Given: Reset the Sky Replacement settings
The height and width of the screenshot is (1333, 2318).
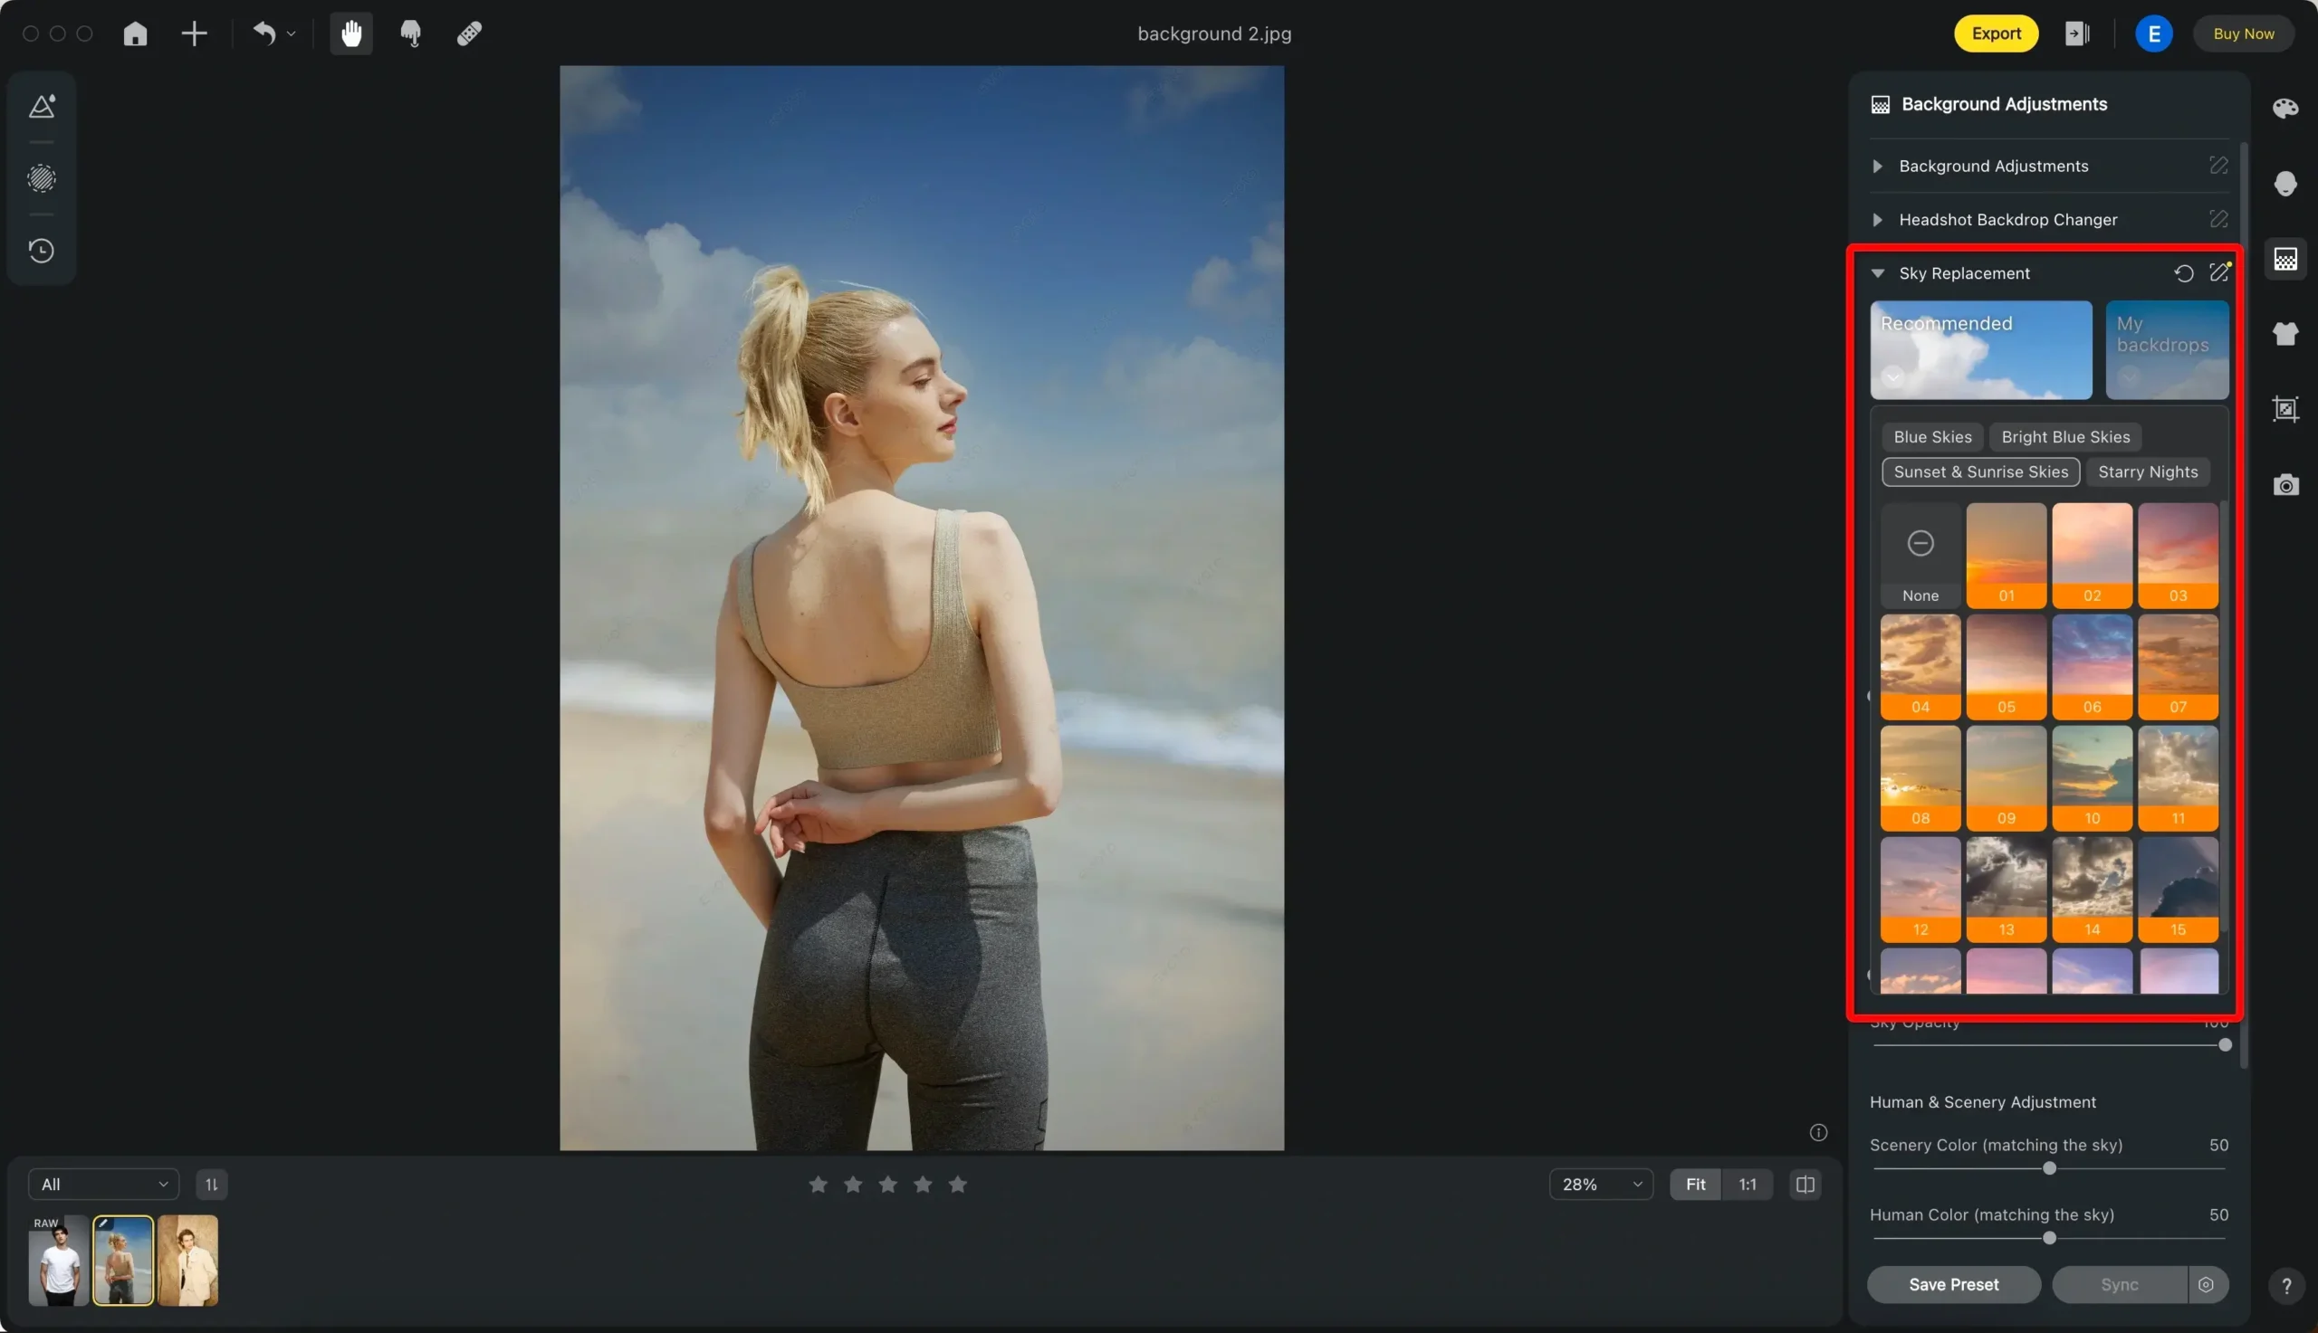Looking at the screenshot, I should [2183, 272].
